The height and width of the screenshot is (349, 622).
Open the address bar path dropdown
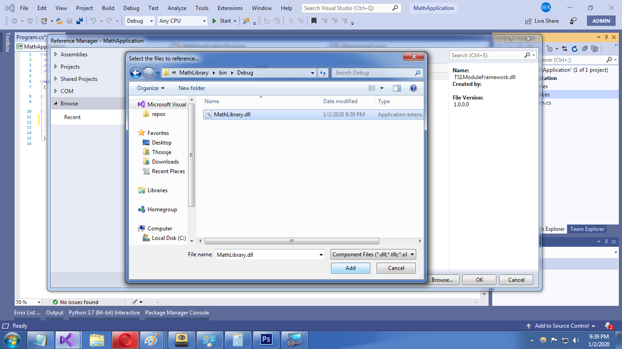pyautogui.click(x=312, y=73)
